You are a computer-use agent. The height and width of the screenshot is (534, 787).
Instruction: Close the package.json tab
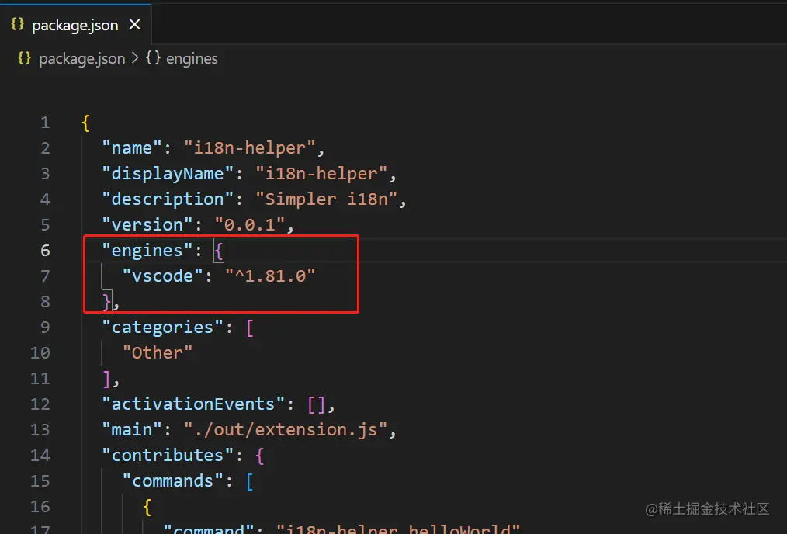[x=134, y=24]
